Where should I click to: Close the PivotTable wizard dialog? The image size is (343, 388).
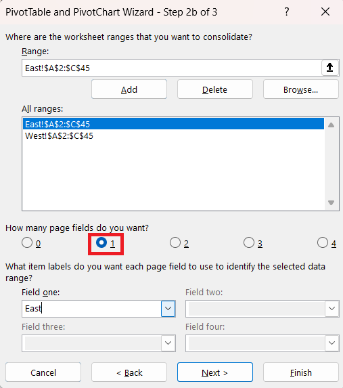[x=325, y=12]
